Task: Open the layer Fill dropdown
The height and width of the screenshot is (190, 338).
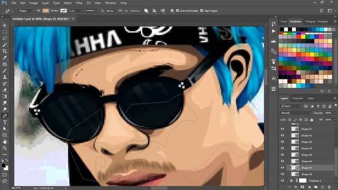Action: (335, 120)
